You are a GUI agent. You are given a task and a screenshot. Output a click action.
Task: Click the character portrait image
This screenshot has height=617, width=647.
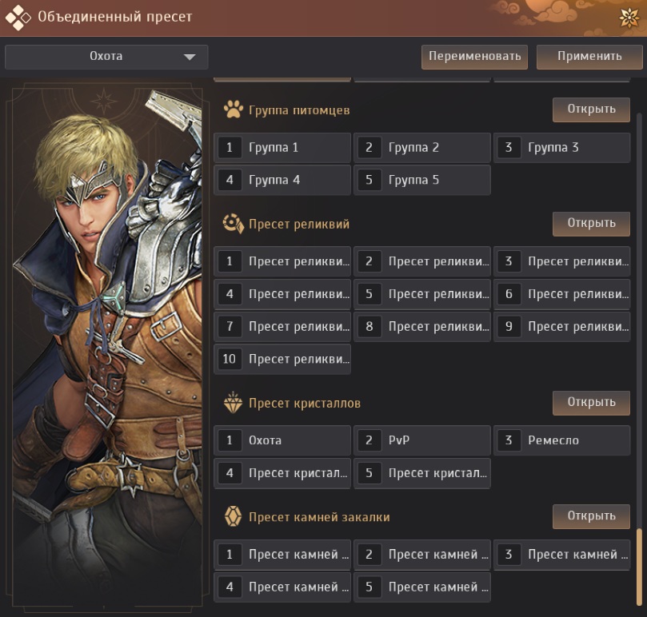[106, 344]
